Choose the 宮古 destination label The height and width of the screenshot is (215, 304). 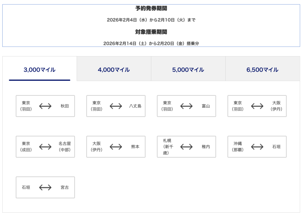tap(64, 187)
